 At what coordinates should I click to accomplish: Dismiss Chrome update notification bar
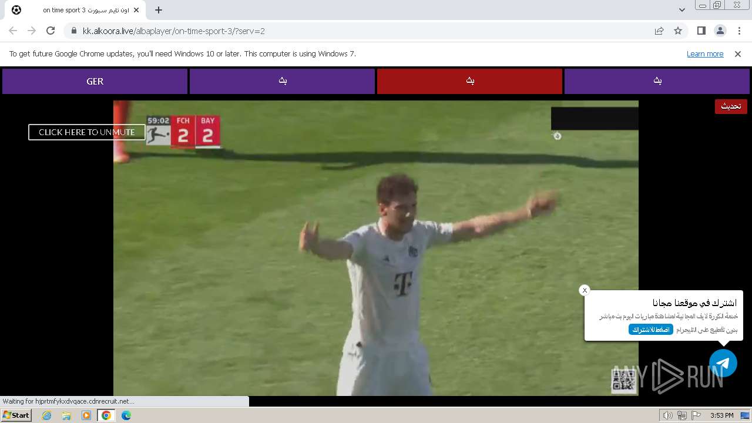[x=738, y=53]
